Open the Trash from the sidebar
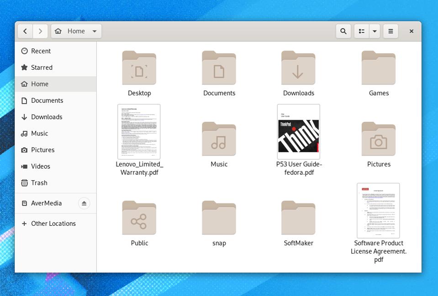 point(38,182)
